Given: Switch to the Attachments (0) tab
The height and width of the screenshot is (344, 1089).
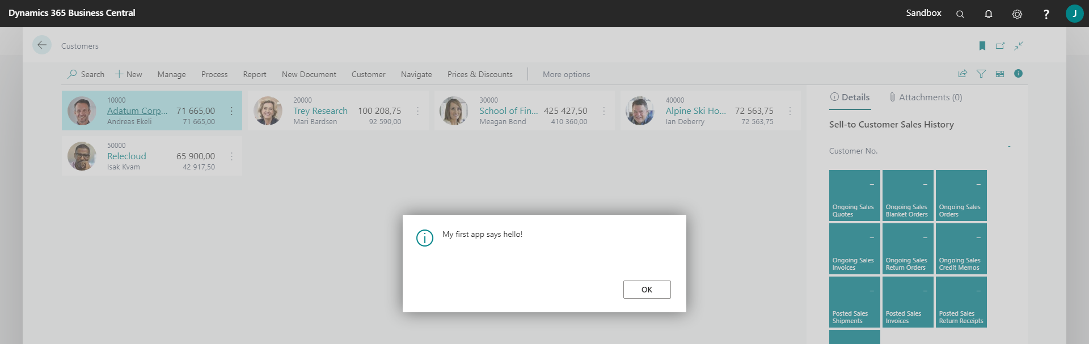Looking at the screenshot, I should click(926, 97).
